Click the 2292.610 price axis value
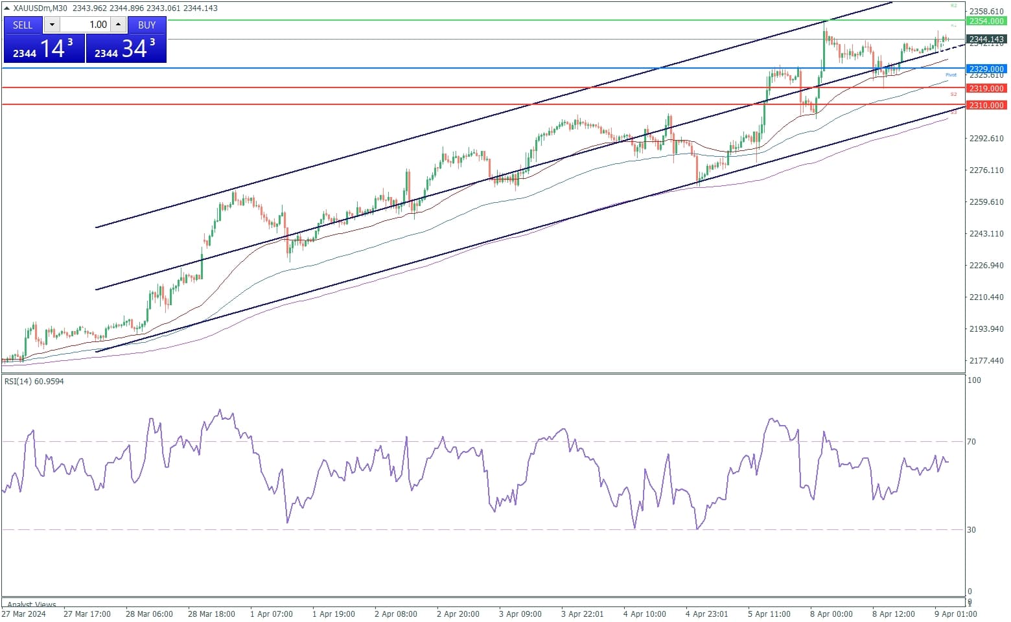Screen dimensions: 1011x622 [x=986, y=139]
